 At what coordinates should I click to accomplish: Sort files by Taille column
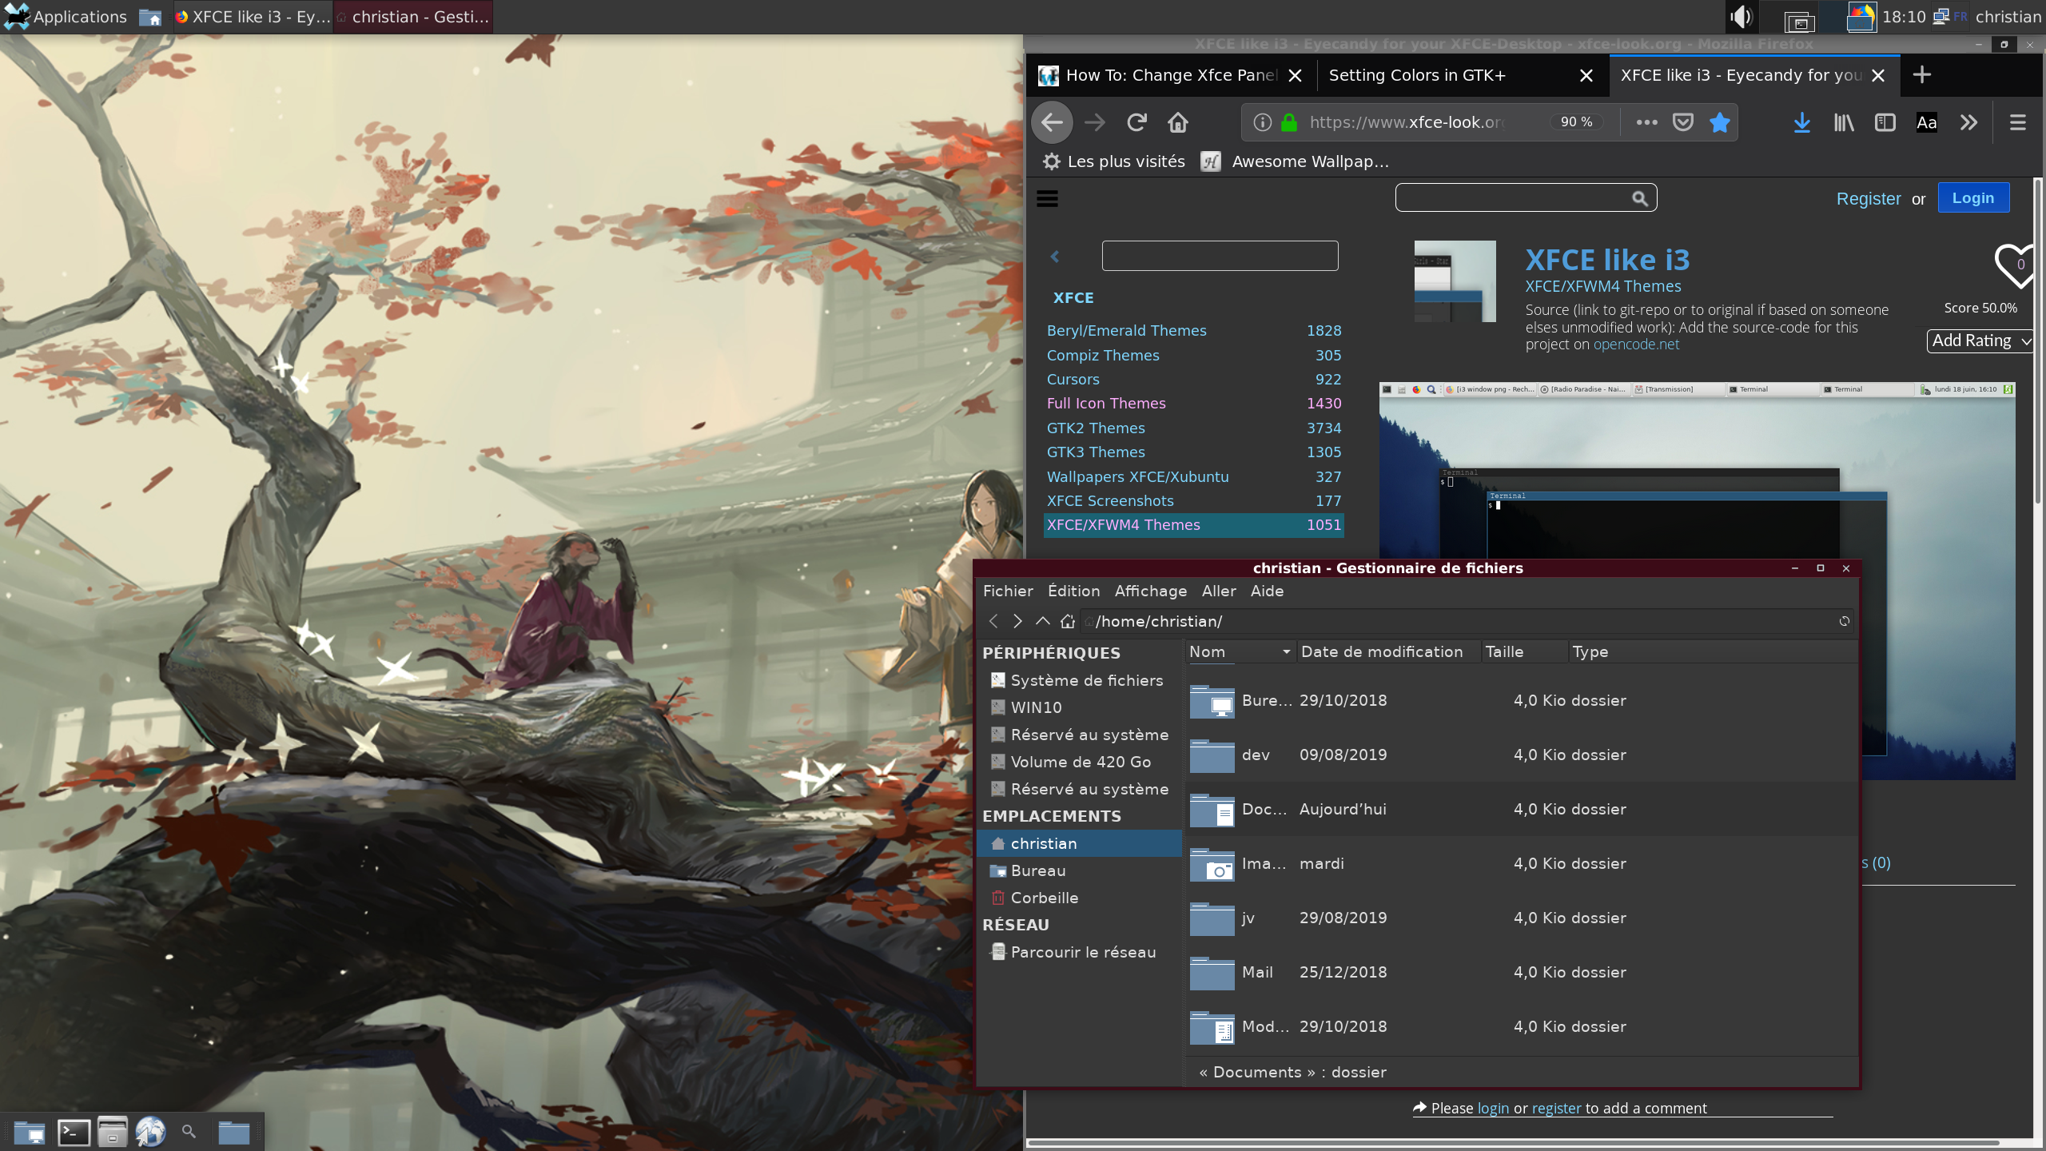(1524, 652)
